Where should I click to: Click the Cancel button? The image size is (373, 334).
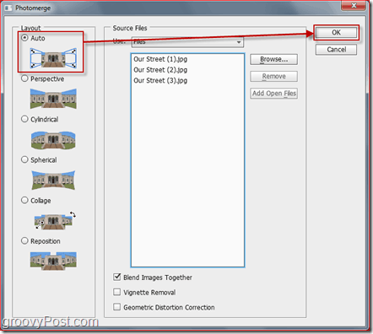[x=336, y=50]
